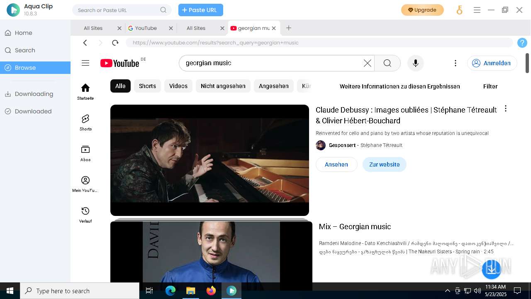This screenshot has width=531, height=299.
Task: Select the Nicht angesehen chip
Action: 223,86
